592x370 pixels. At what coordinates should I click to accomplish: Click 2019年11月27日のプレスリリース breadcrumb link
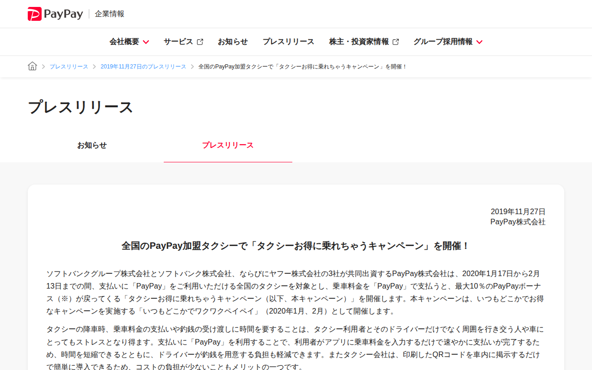tap(143, 67)
